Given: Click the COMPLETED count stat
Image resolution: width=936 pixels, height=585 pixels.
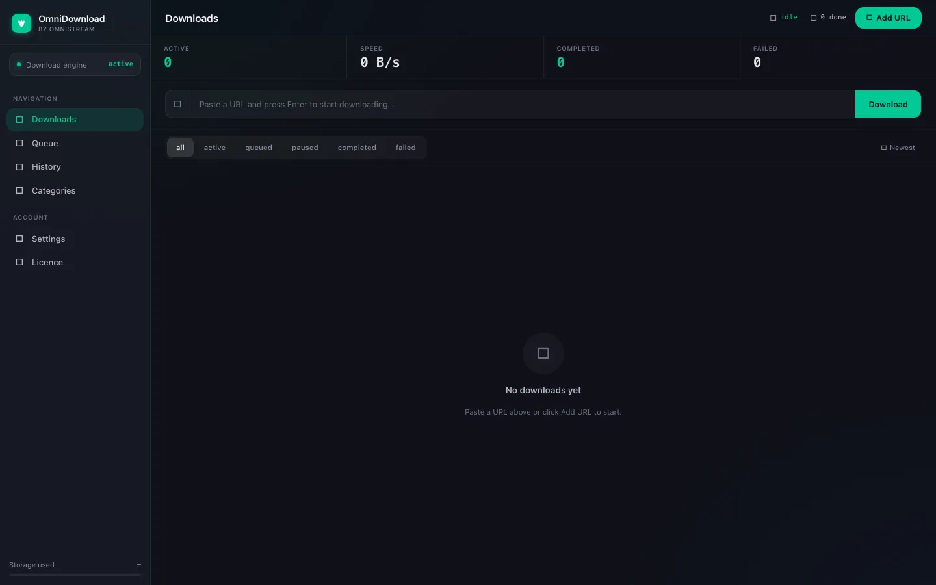Looking at the screenshot, I should coord(561,62).
